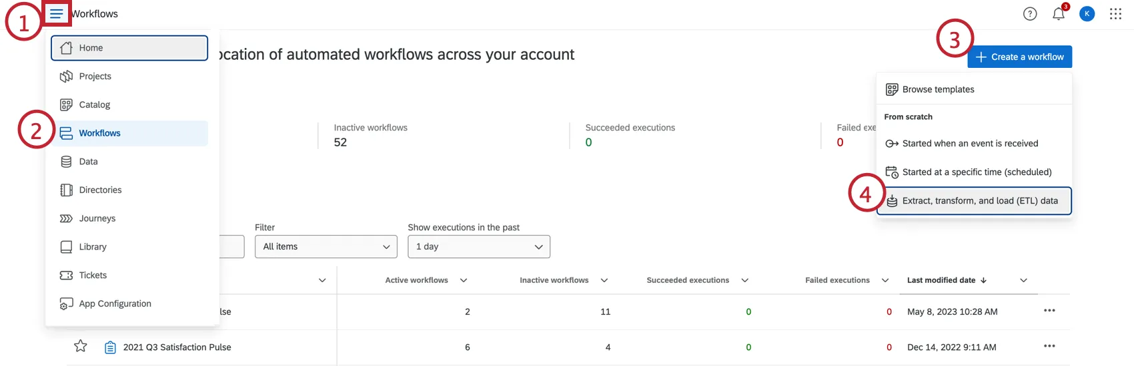Open Catalog in the navigation menu
Viewport: 1134px width, 366px height.
[95, 105]
